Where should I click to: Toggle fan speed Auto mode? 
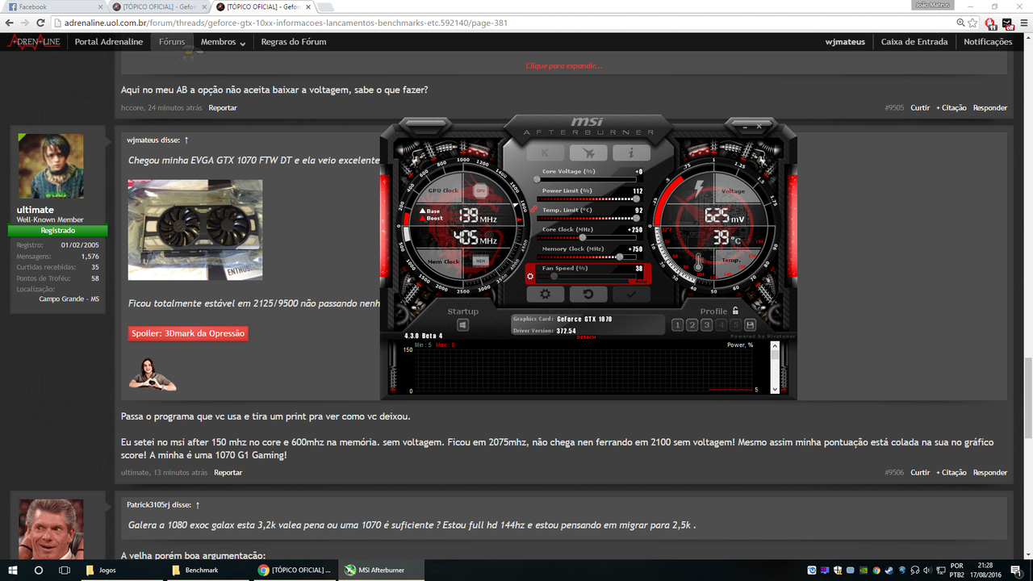click(x=641, y=280)
